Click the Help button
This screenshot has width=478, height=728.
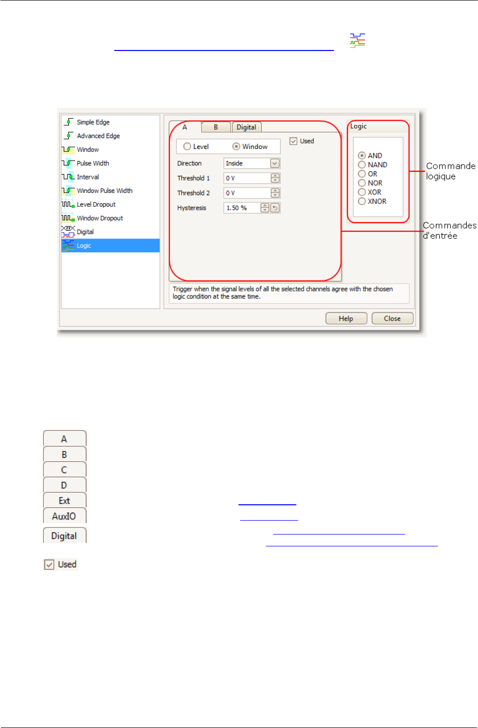346,319
